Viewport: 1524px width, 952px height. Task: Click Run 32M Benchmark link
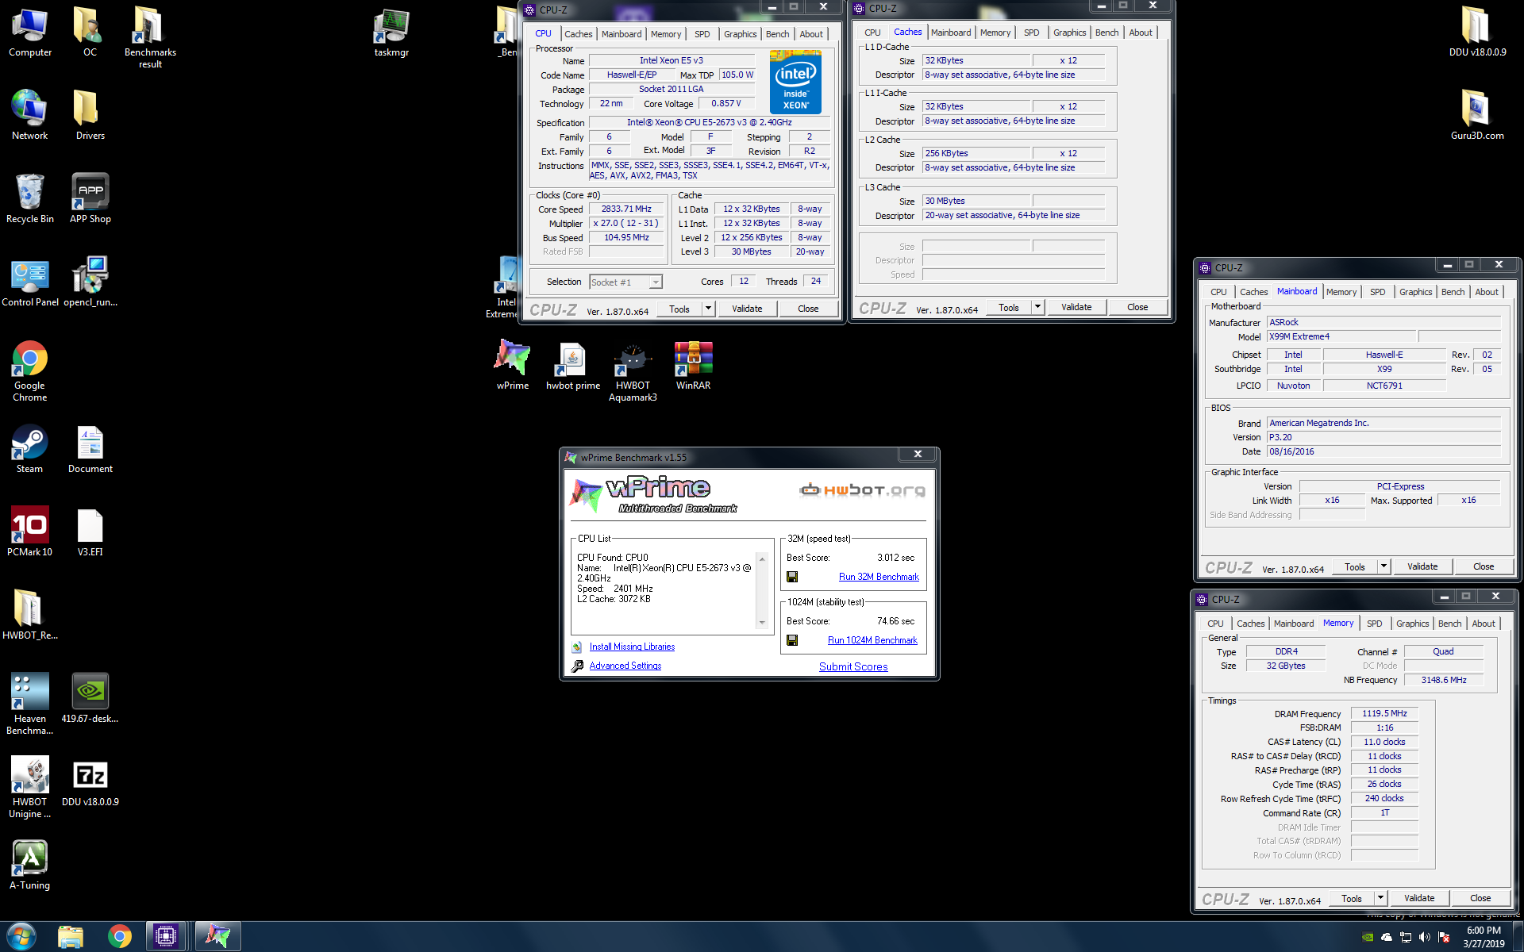click(879, 577)
